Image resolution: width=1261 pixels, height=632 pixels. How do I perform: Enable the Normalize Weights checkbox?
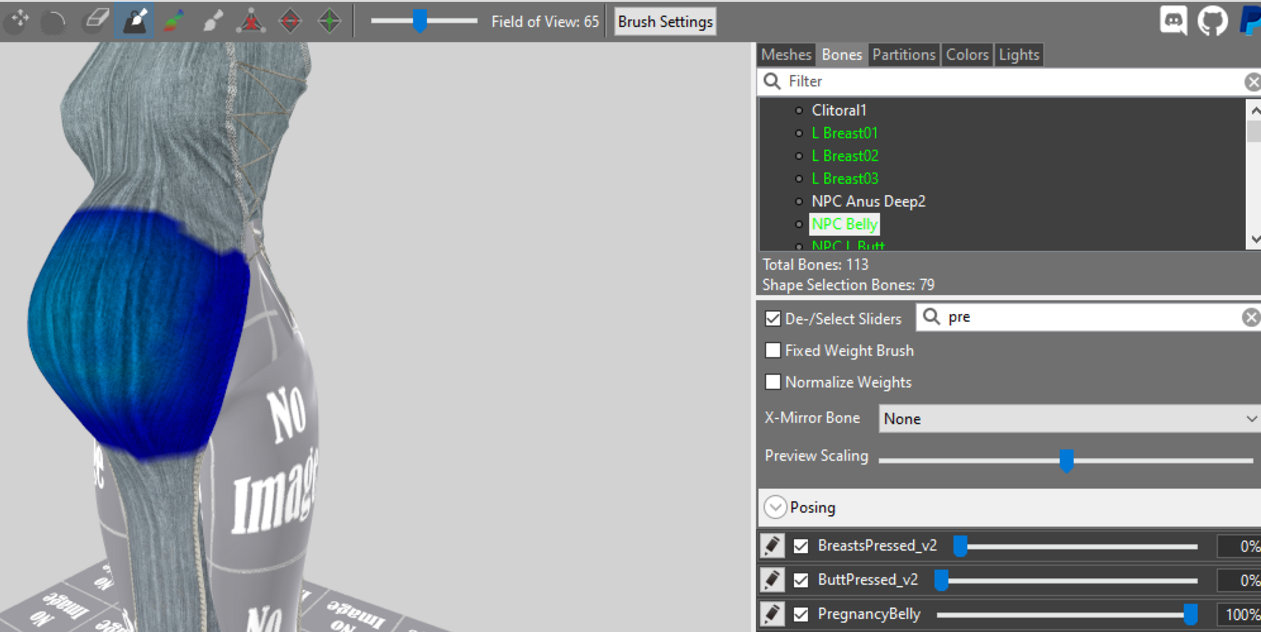tap(773, 382)
